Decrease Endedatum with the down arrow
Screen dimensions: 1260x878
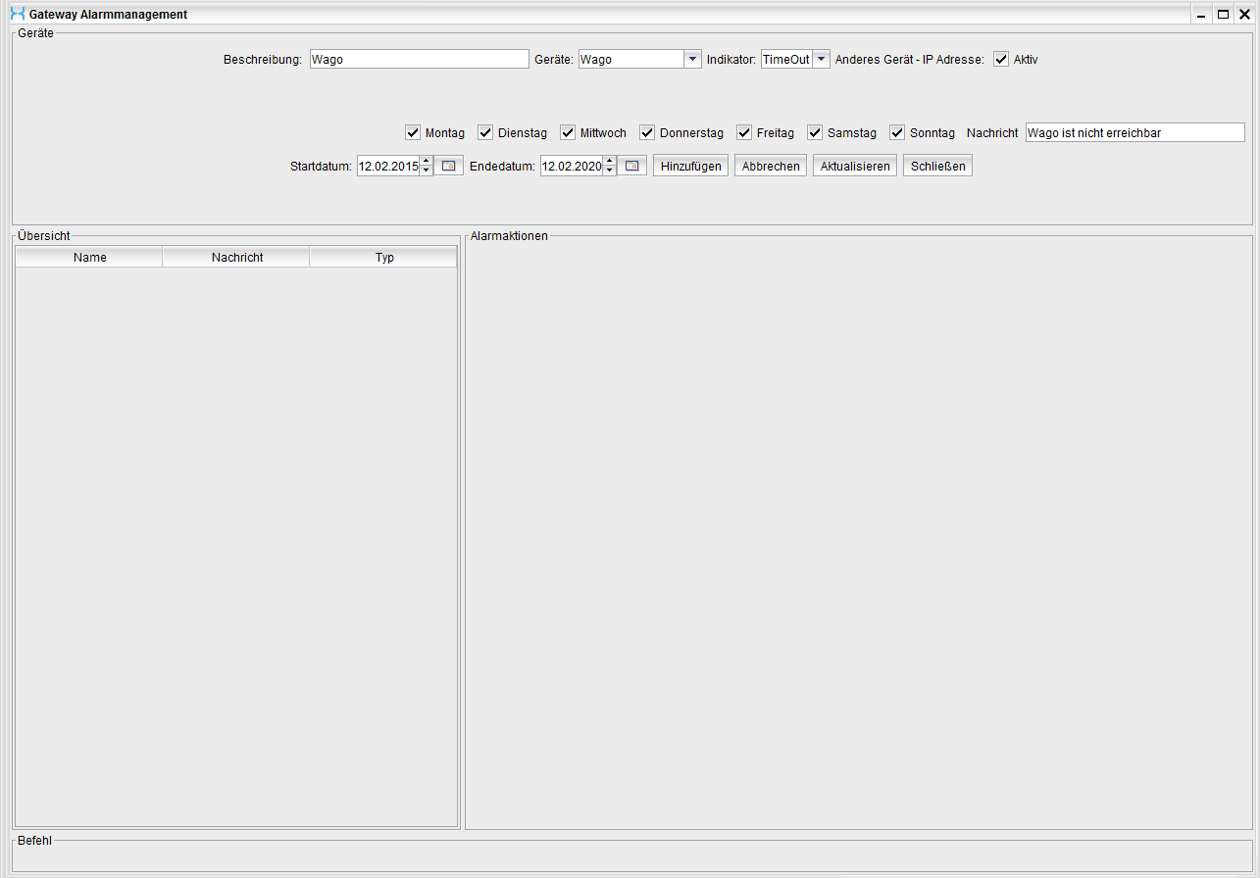609,171
